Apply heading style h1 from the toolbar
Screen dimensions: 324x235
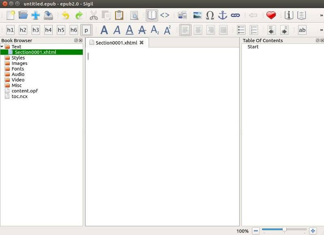[x=11, y=30]
